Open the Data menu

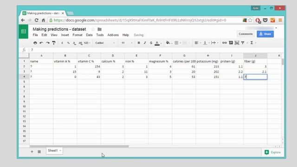point(89,35)
